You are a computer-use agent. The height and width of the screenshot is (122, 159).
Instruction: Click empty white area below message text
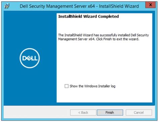pos(104,61)
